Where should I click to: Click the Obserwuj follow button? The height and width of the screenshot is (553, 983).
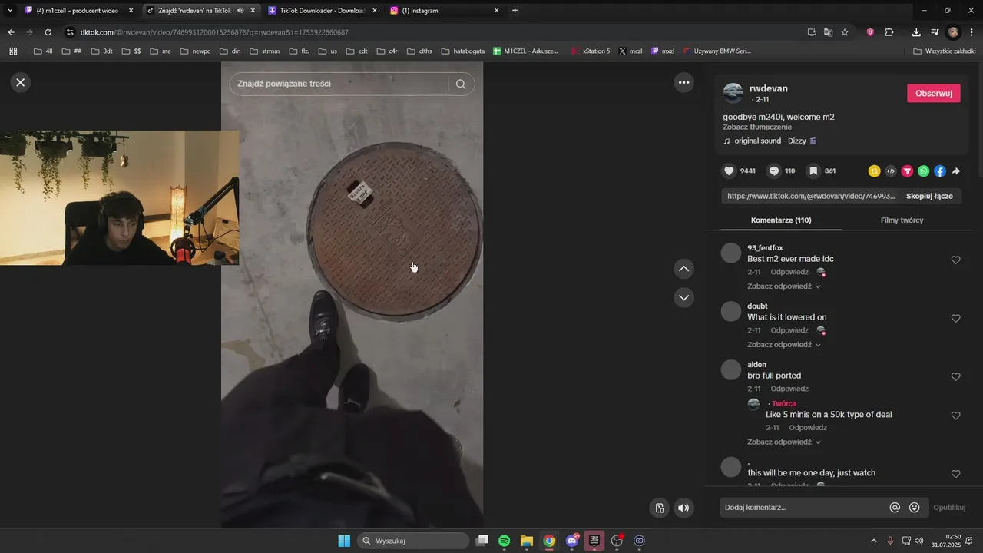(x=933, y=93)
